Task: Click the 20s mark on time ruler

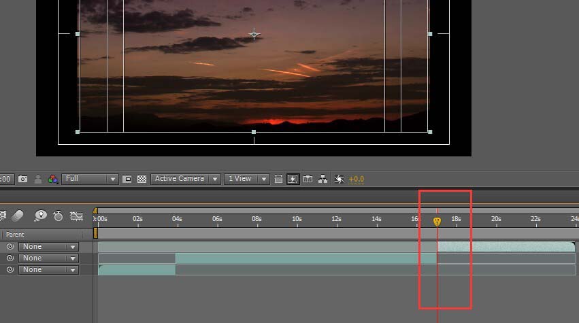Action: tap(496, 219)
